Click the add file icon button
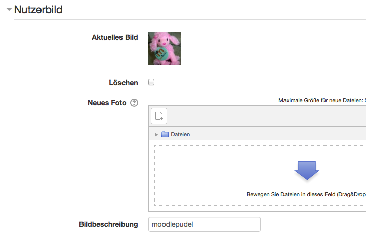The height and width of the screenshot is (239, 366). click(159, 116)
